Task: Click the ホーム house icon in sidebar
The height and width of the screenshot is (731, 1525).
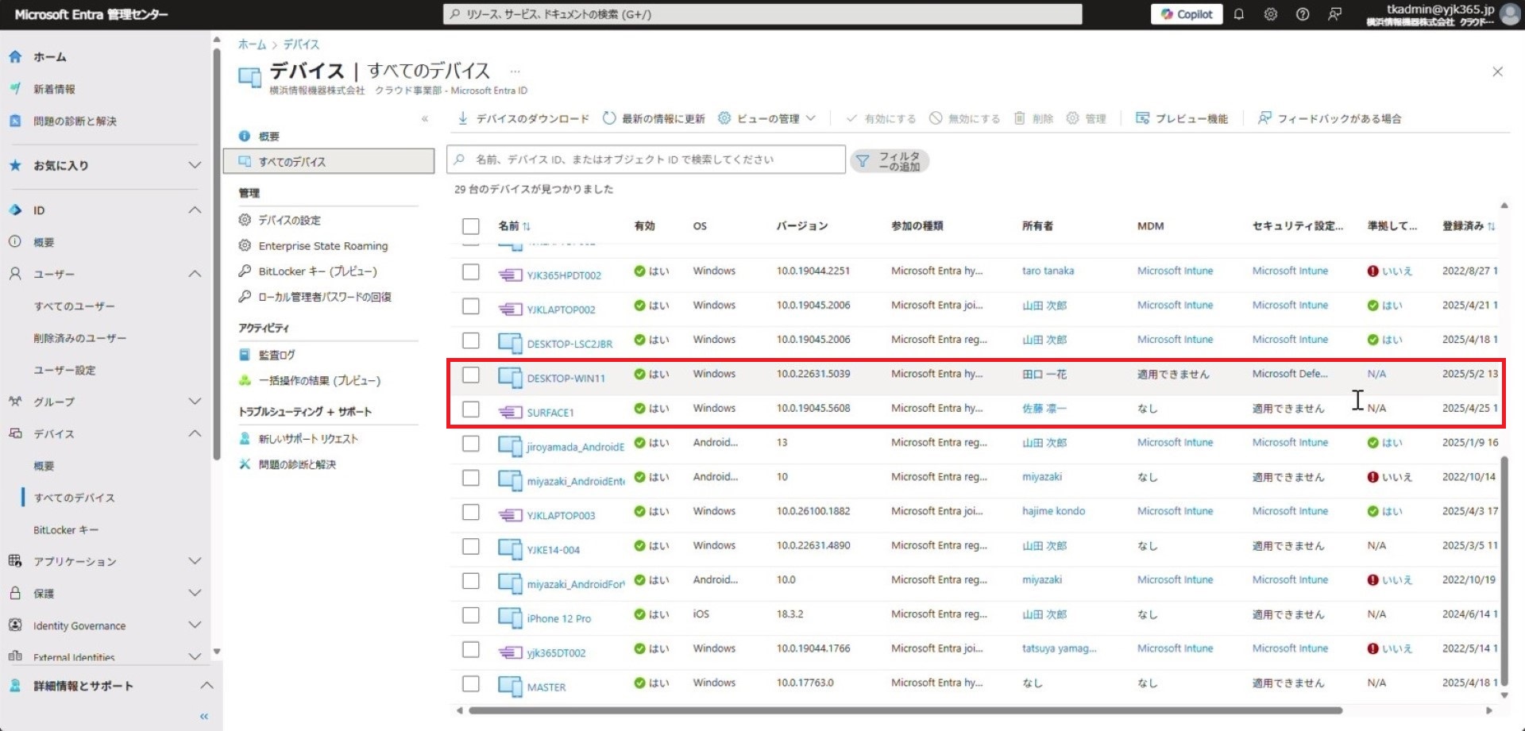Action: 15,57
